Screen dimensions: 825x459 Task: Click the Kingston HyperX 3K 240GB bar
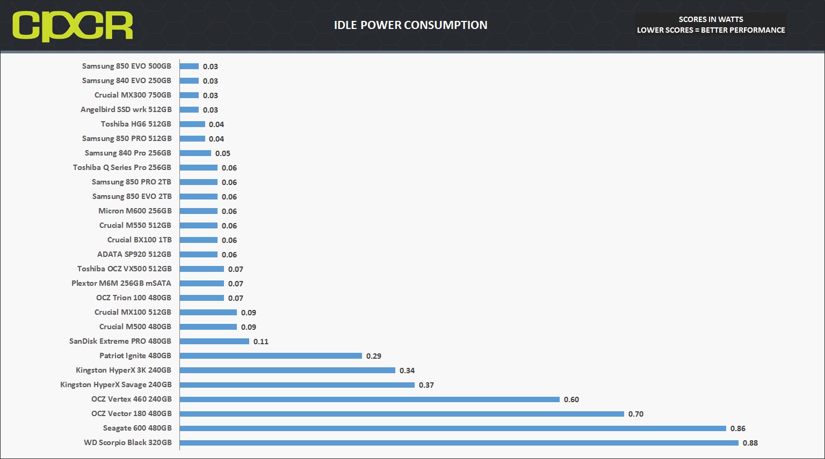tap(287, 371)
